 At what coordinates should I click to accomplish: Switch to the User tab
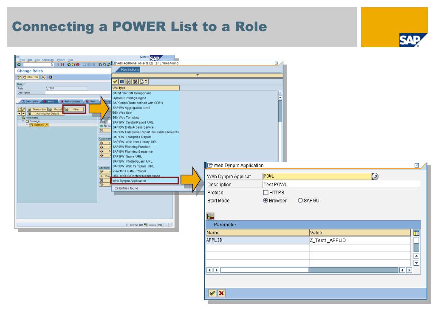tap(91, 101)
